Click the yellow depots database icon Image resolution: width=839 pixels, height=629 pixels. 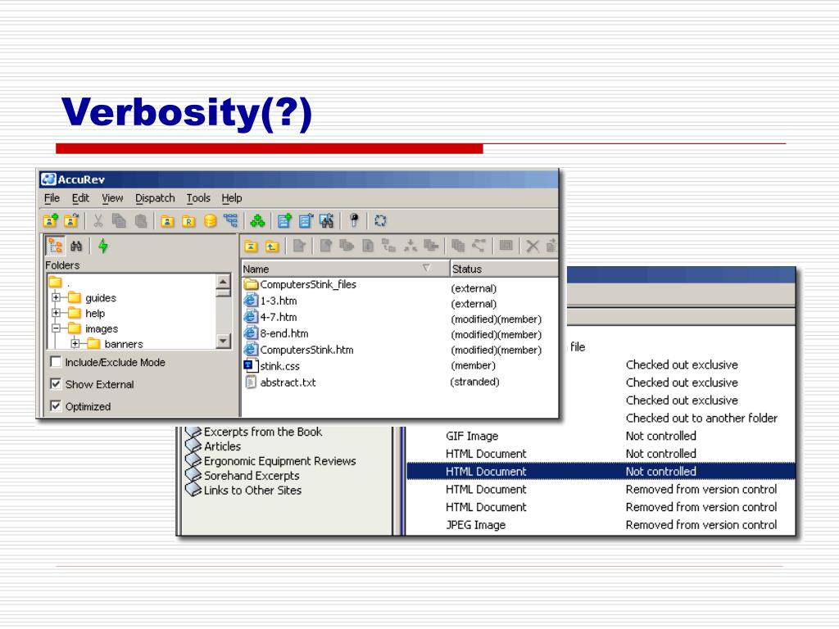210,220
